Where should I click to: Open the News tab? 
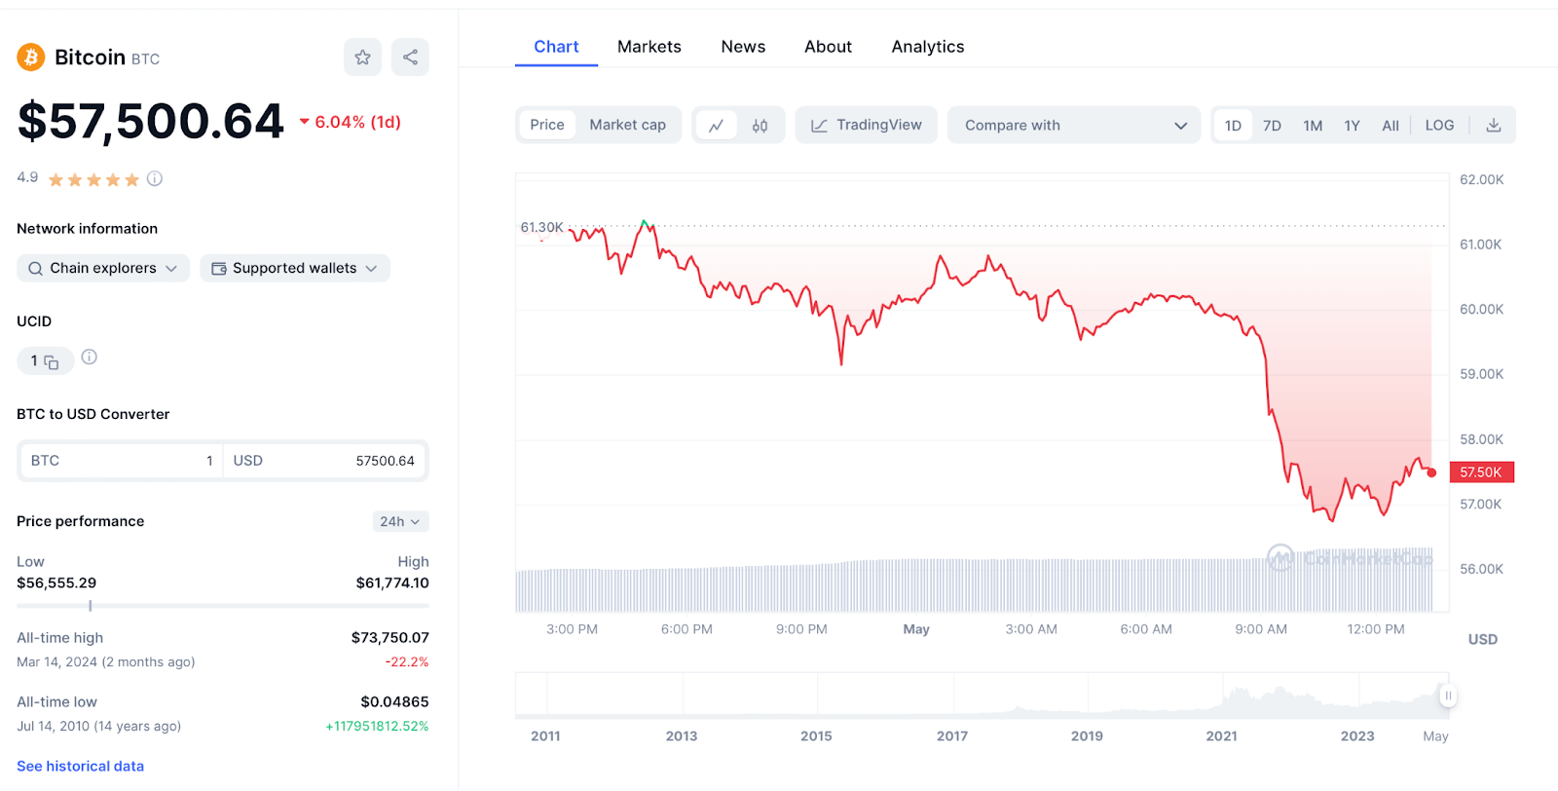(743, 47)
